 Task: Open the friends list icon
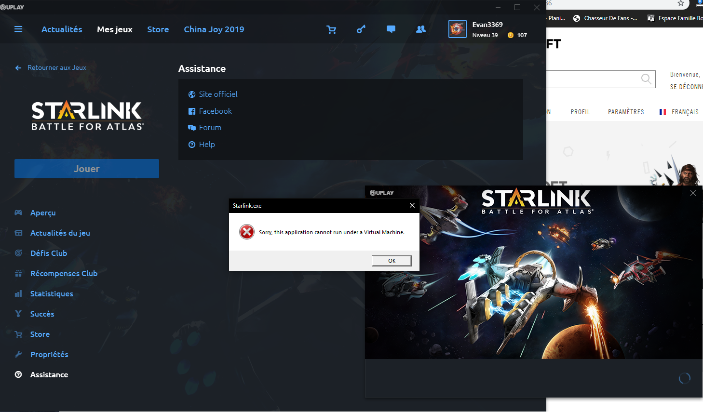pos(421,29)
